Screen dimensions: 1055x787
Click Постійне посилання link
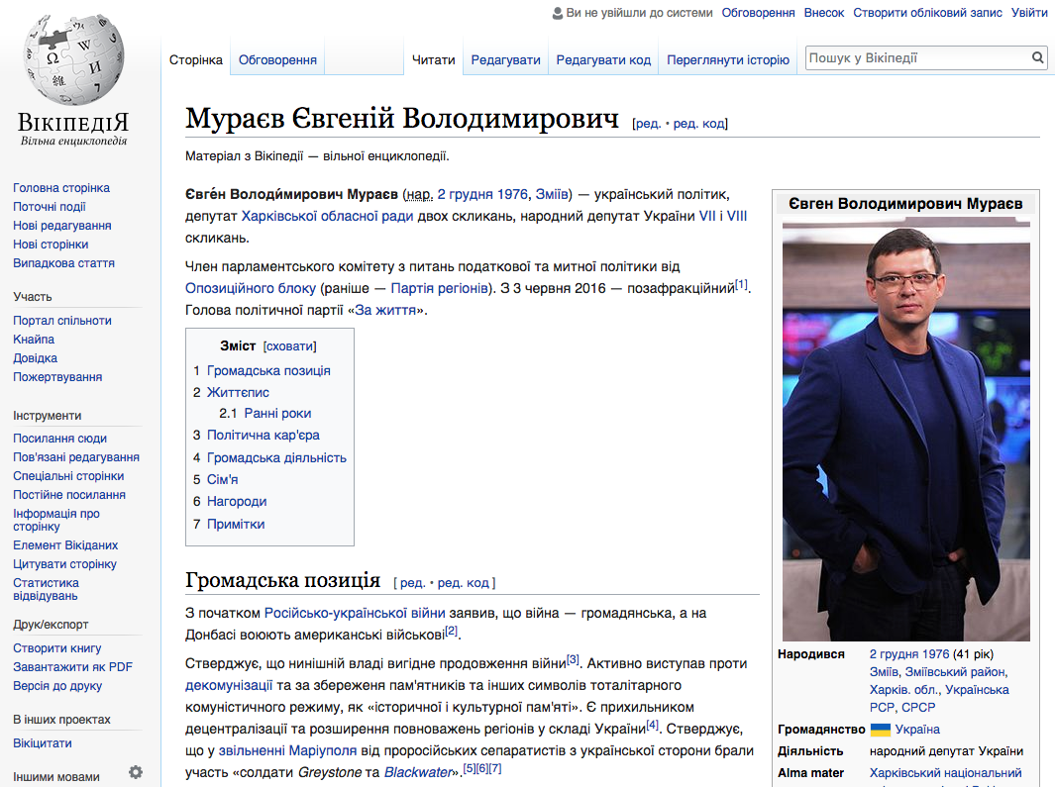[x=69, y=494]
